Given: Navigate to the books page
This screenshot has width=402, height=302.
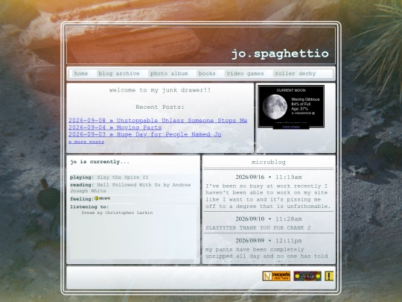Looking at the screenshot, I should click(x=207, y=74).
